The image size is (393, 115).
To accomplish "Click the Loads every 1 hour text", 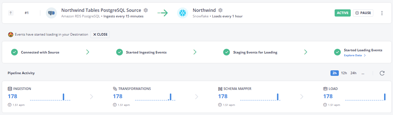I will [x=227, y=16].
